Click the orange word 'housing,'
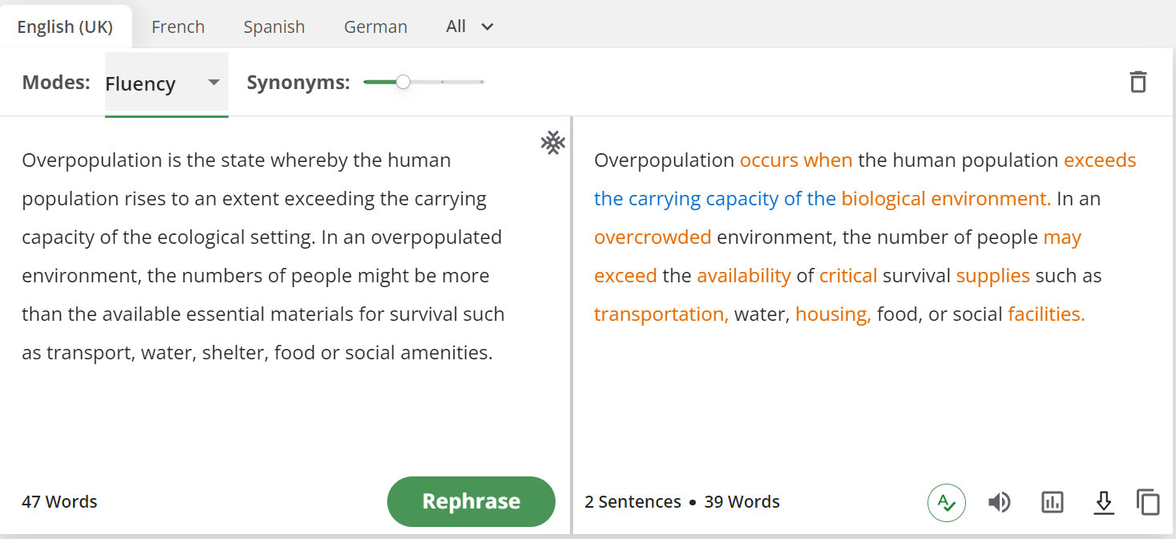 click(833, 314)
